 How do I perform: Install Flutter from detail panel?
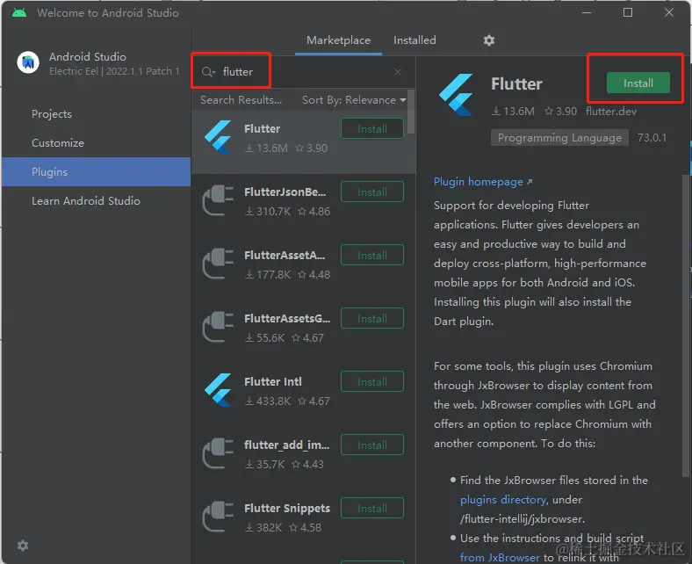pyautogui.click(x=638, y=83)
